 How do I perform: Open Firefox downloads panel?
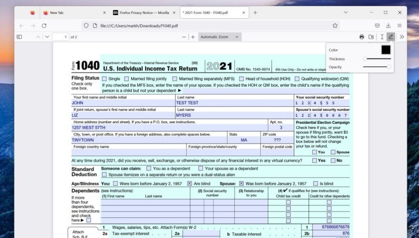tap(388, 25)
